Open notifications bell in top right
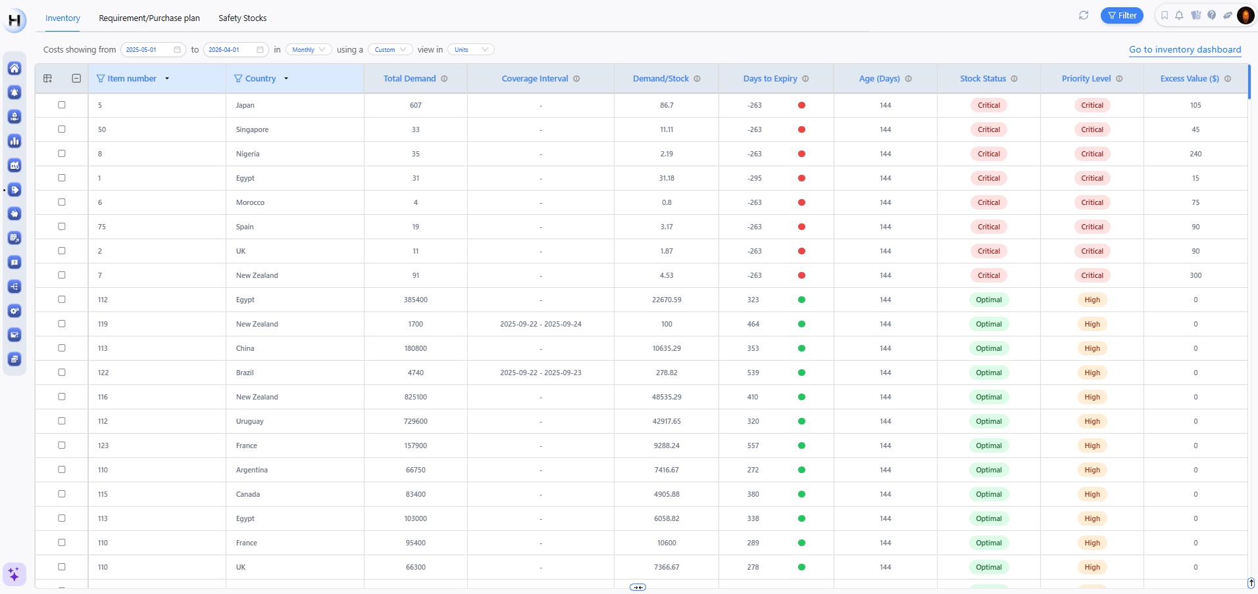This screenshot has width=1258, height=594. click(x=1179, y=15)
